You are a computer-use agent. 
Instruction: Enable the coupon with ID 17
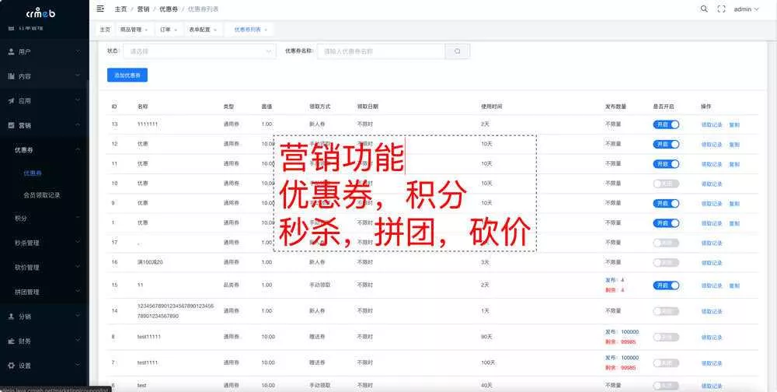pos(666,243)
